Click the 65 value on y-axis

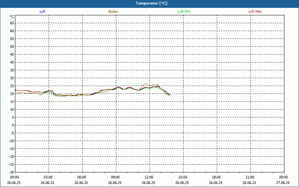coord(12,23)
